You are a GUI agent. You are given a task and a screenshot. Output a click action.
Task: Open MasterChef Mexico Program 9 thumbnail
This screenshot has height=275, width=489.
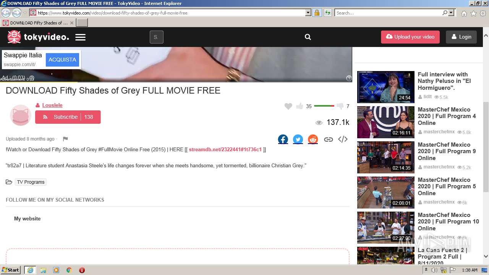coord(385,157)
